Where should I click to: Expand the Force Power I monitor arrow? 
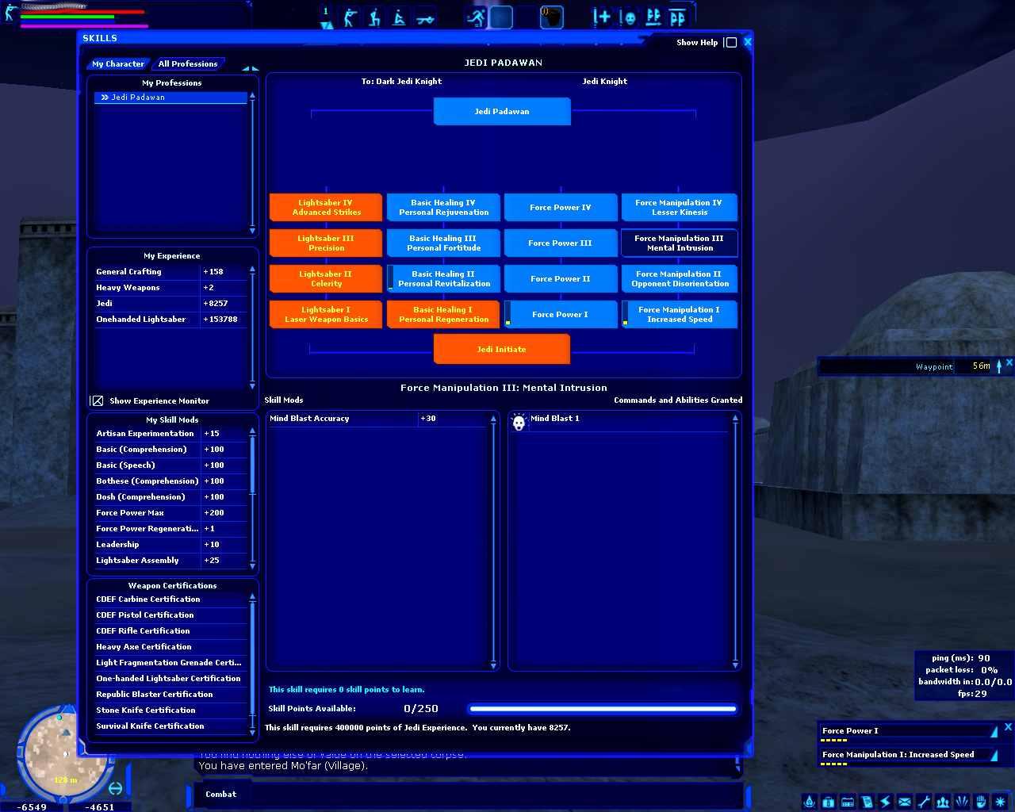click(x=994, y=731)
